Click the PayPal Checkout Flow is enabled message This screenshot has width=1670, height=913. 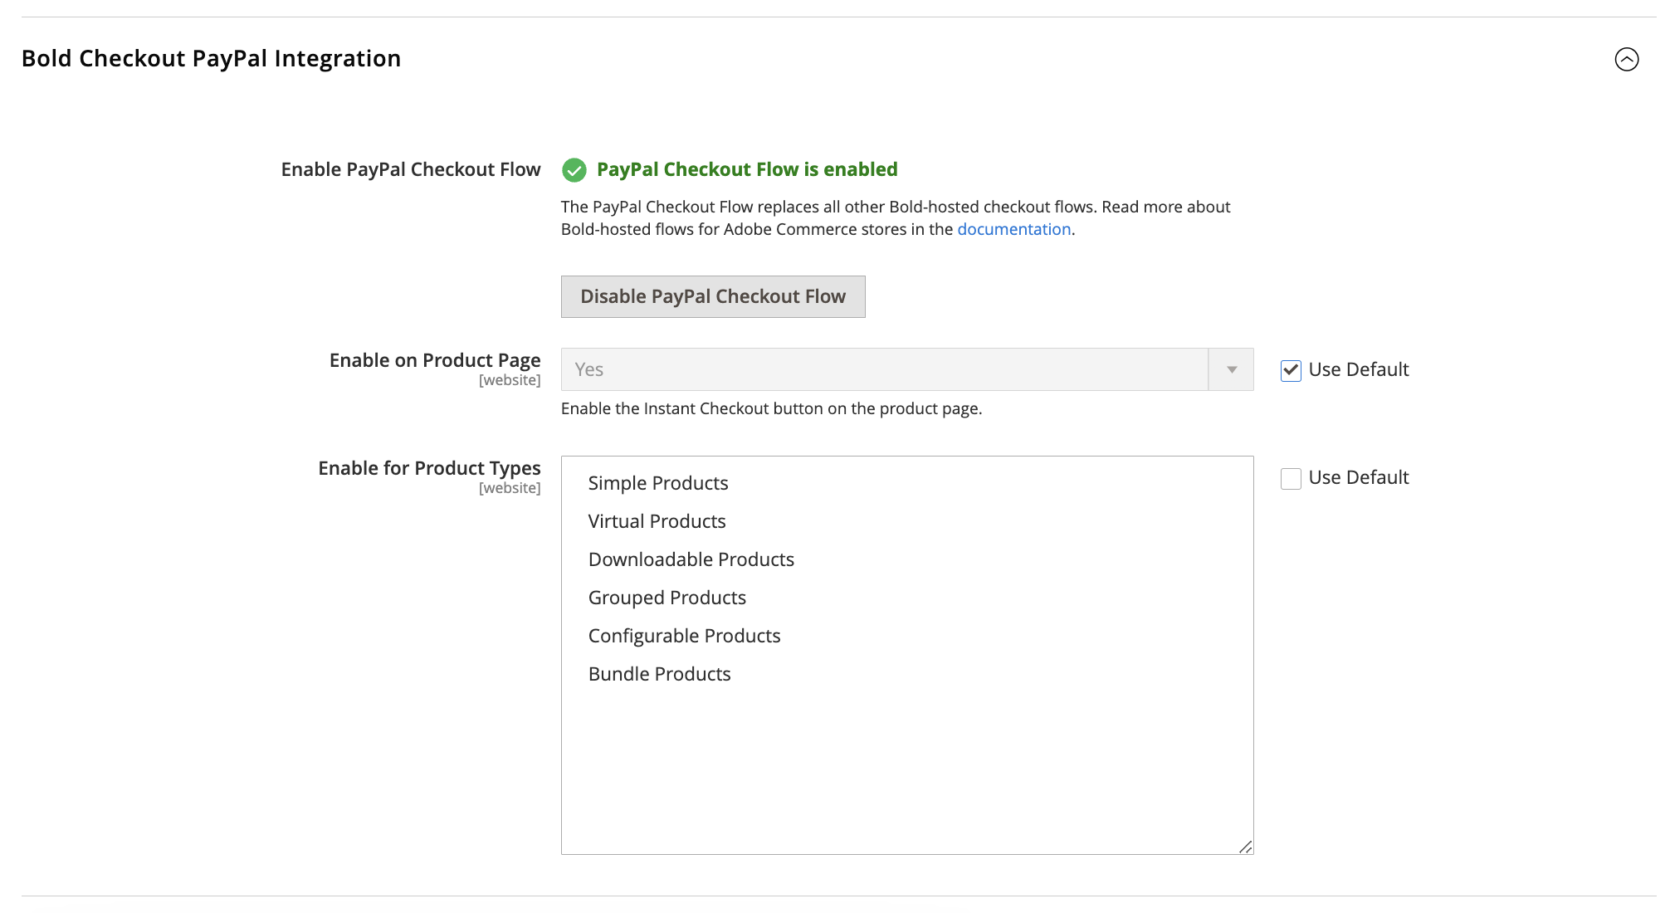click(x=746, y=169)
